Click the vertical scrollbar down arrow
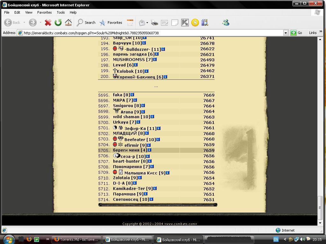326x244 pixels. click(x=320, y=223)
